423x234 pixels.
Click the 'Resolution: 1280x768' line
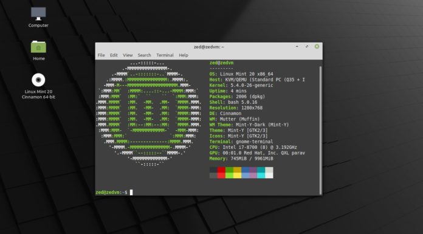pos(236,108)
